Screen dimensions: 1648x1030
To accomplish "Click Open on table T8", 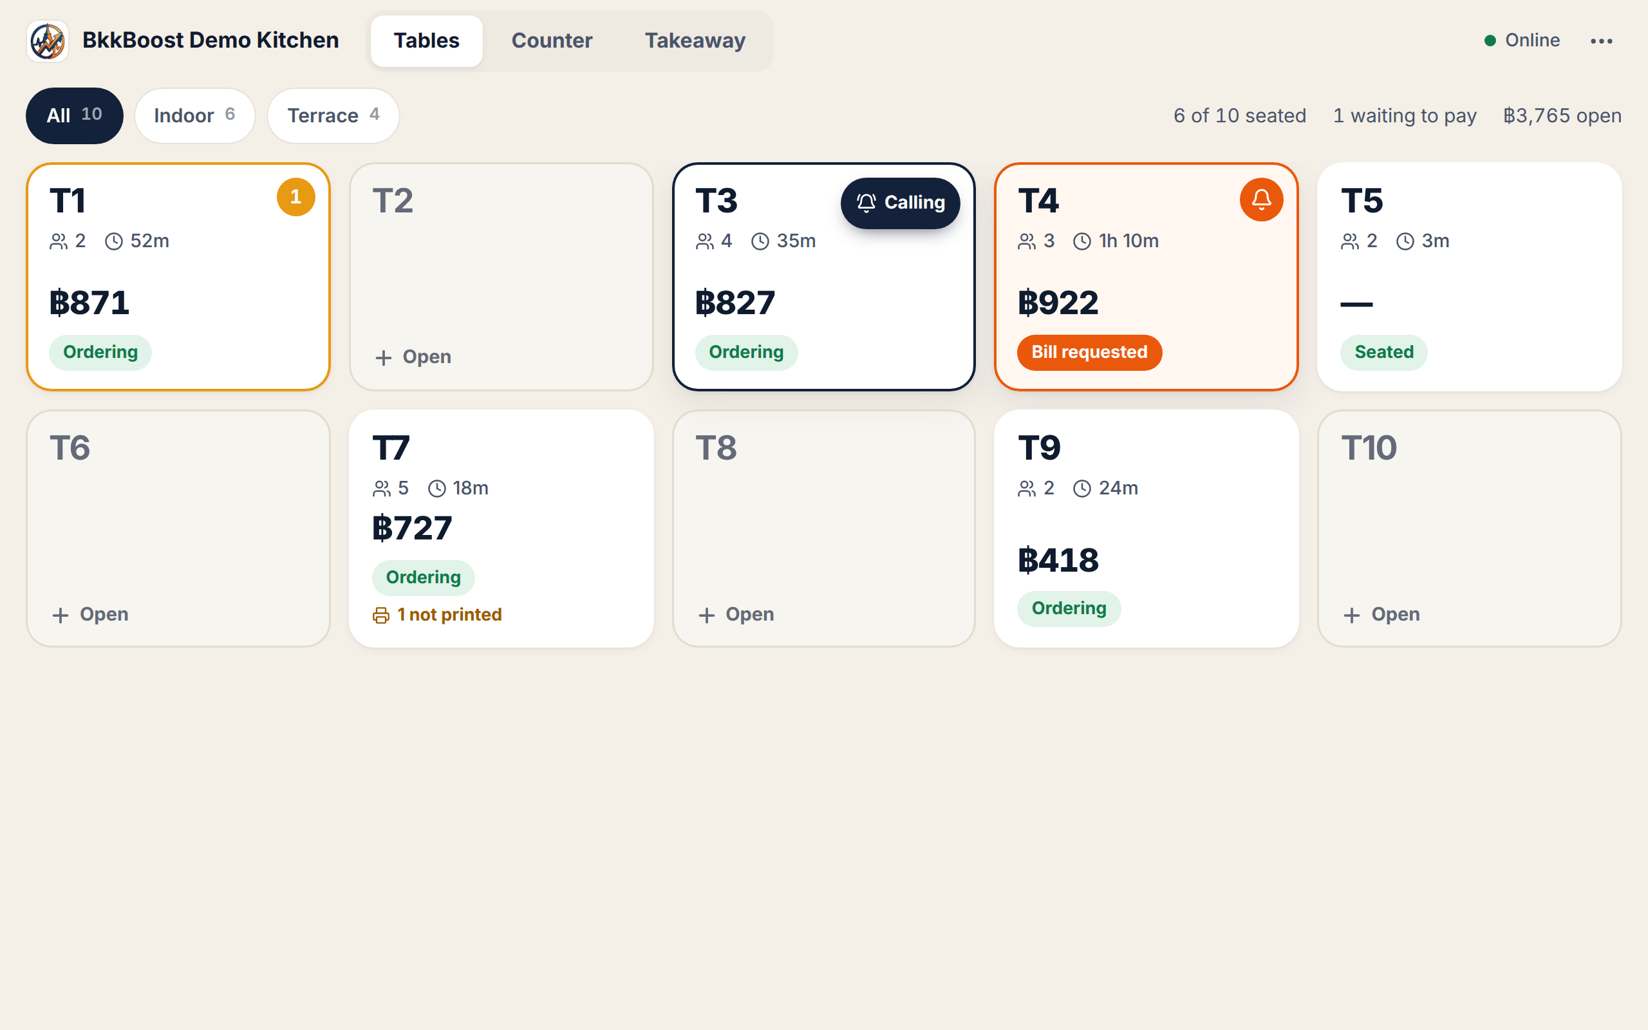I will pyautogui.click(x=735, y=614).
